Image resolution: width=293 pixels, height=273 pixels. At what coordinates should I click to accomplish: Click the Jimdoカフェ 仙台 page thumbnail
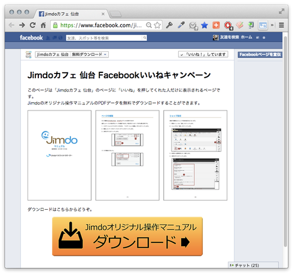29,54
